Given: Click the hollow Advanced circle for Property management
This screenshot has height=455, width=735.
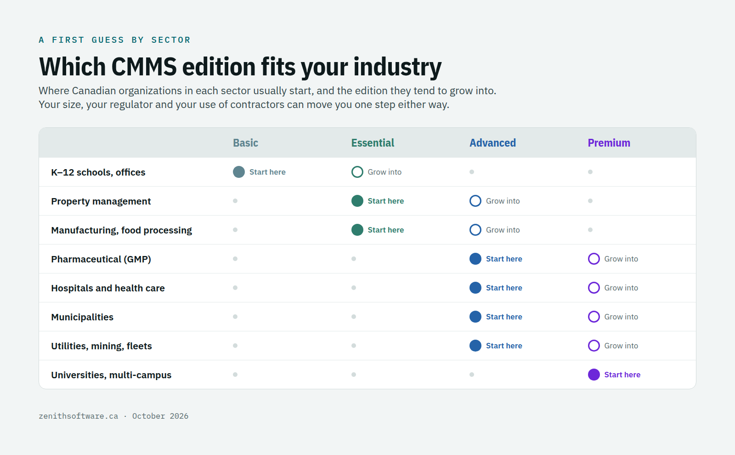Looking at the screenshot, I should pos(475,201).
